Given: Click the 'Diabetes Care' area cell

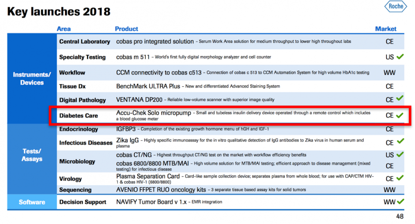Looking at the screenshot, I should (x=79, y=116).
